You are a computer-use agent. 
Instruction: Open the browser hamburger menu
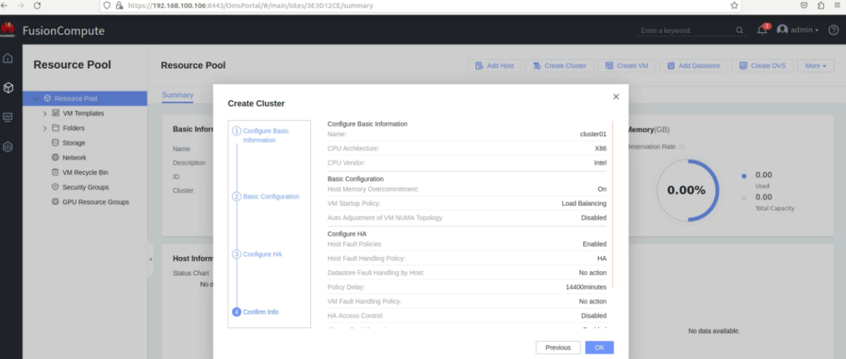(837, 6)
